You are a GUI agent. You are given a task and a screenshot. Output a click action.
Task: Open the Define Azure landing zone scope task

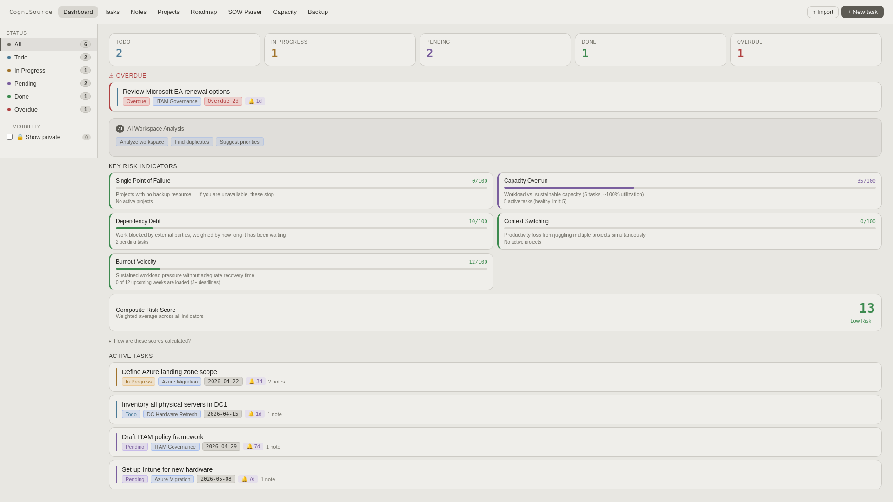pos(169,372)
